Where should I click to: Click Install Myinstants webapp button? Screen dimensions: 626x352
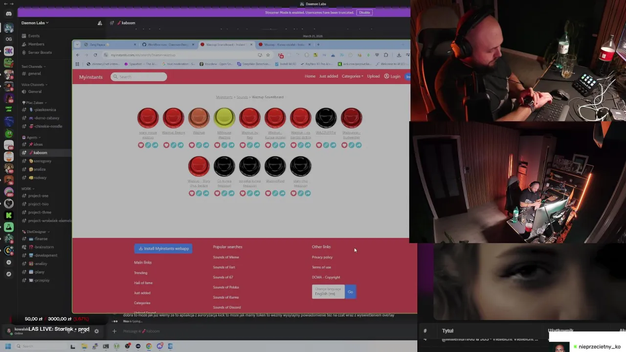163,248
